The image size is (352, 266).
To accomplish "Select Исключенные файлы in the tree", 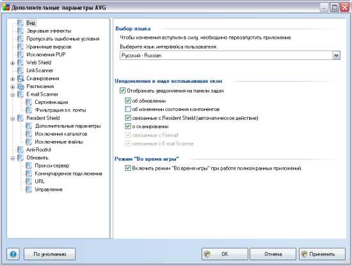I will coord(59,142).
